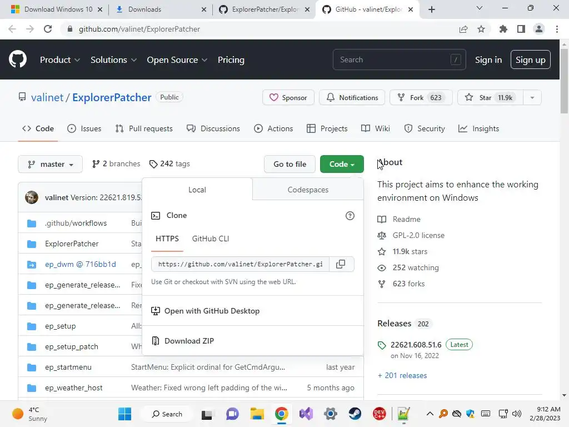Open the GPL-2.0 license link
Image resolution: width=569 pixels, height=427 pixels.
(418, 235)
